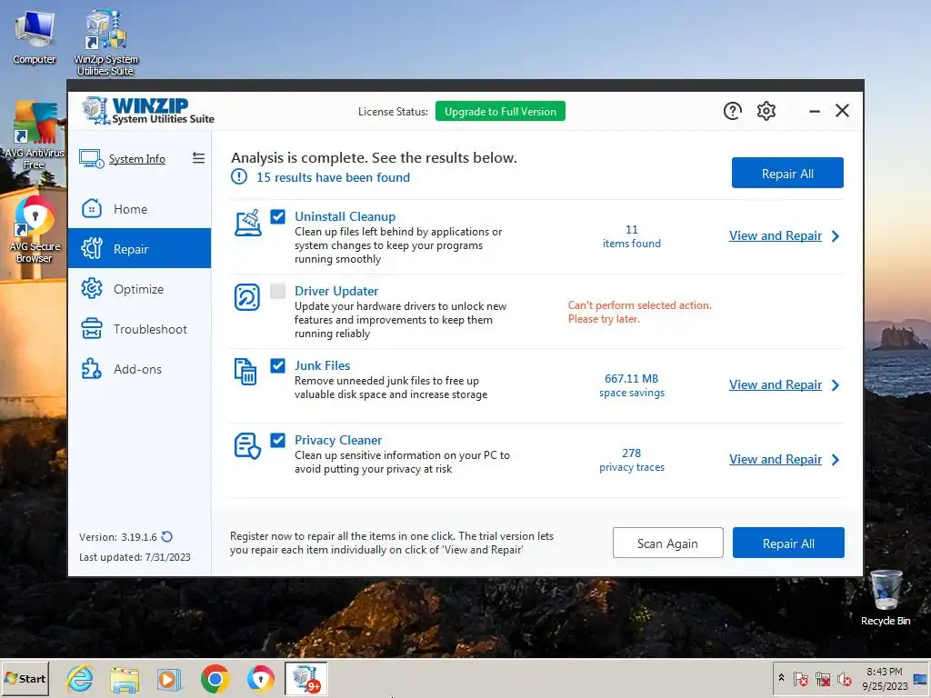Open settings gear icon in WinZip header
This screenshot has width=931, height=698.
(x=766, y=111)
